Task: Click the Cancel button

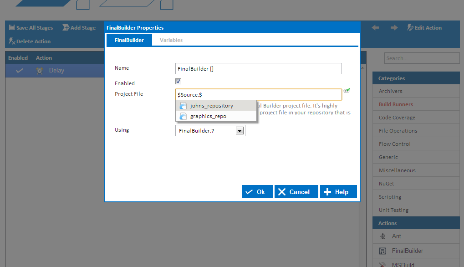Action: (296, 192)
